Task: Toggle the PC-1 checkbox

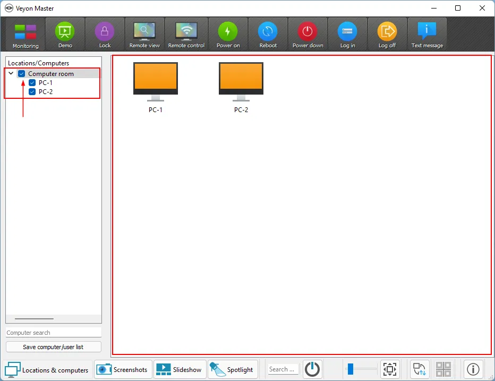Action: point(32,83)
